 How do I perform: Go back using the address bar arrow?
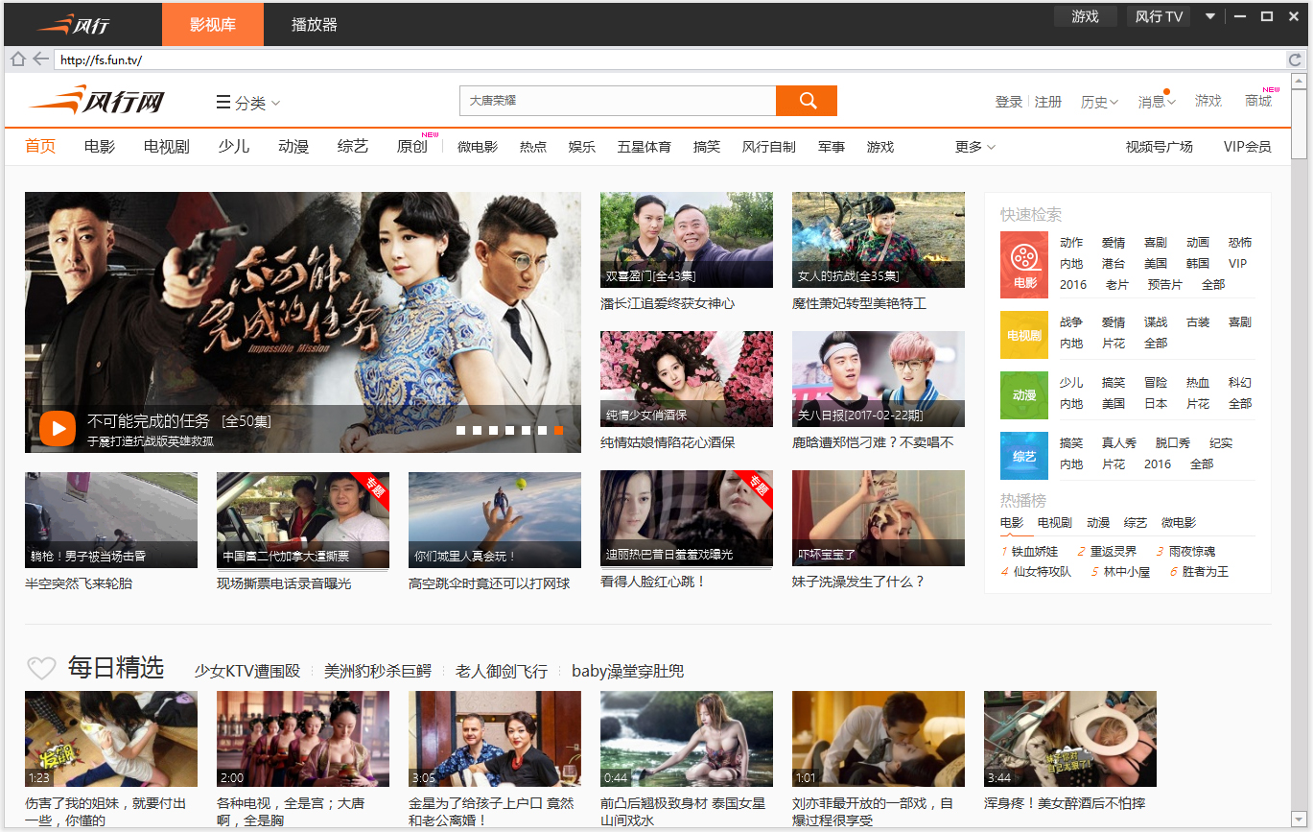40,59
